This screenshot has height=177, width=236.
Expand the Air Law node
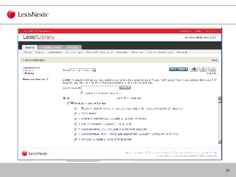pyautogui.click(x=79, y=139)
